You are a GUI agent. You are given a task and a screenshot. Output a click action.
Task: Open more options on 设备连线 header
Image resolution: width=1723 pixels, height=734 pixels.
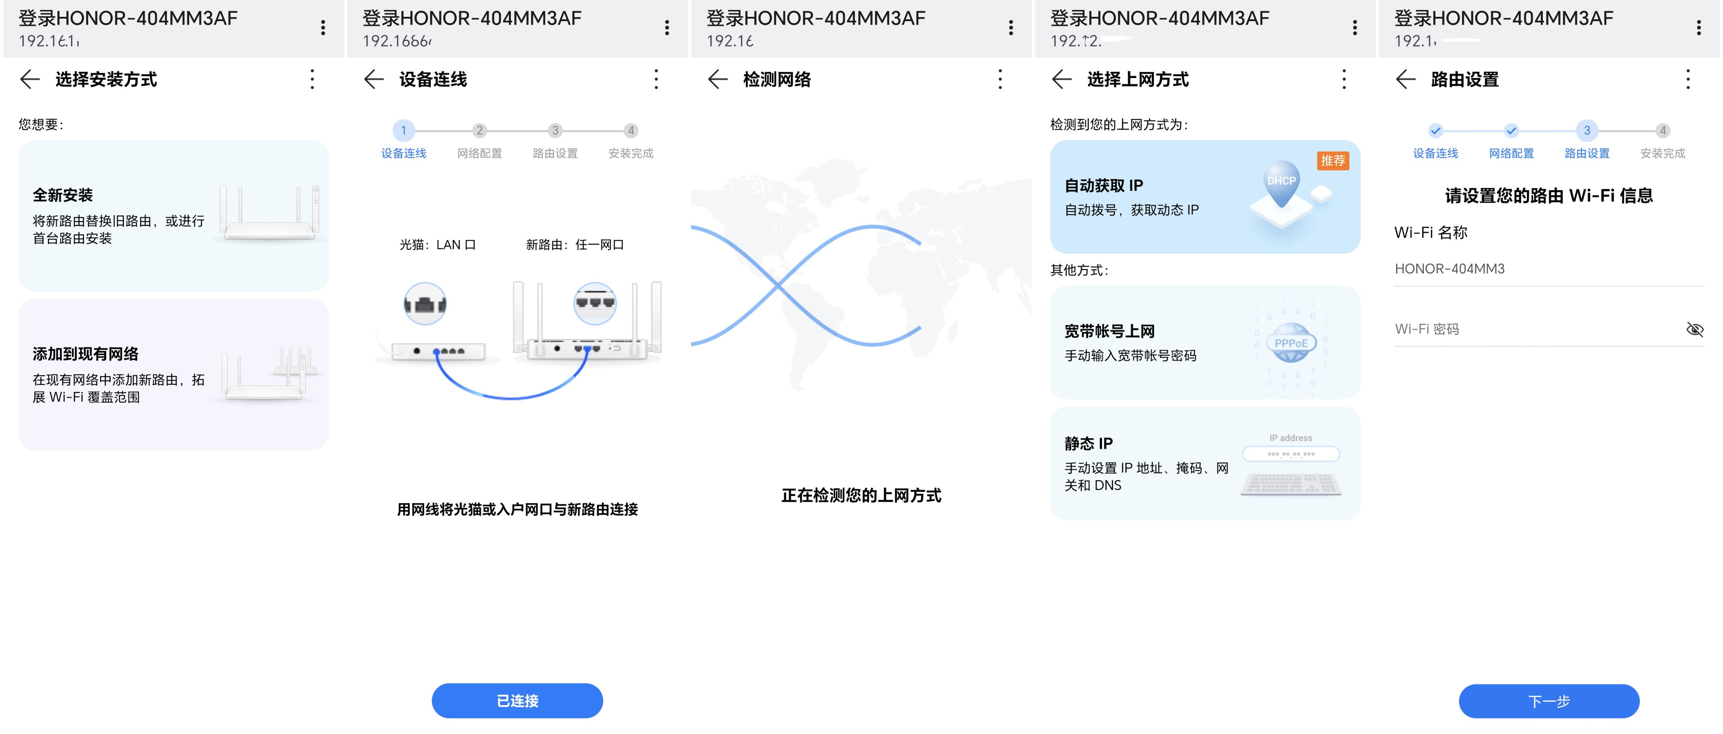pyautogui.click(x=656, y=80)
